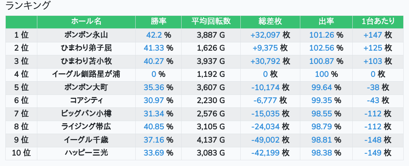Open the ビッグバン小樽 hall entry
Image resolution: width=409 pixels, height=166 pixels.
(86, 114)
